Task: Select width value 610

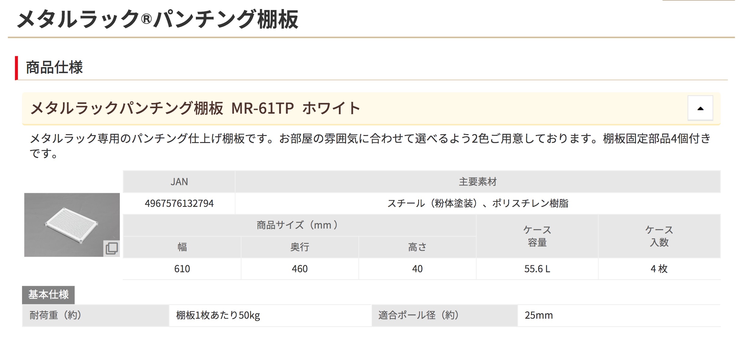Action: pyautogui.click(x=182, y=269)
